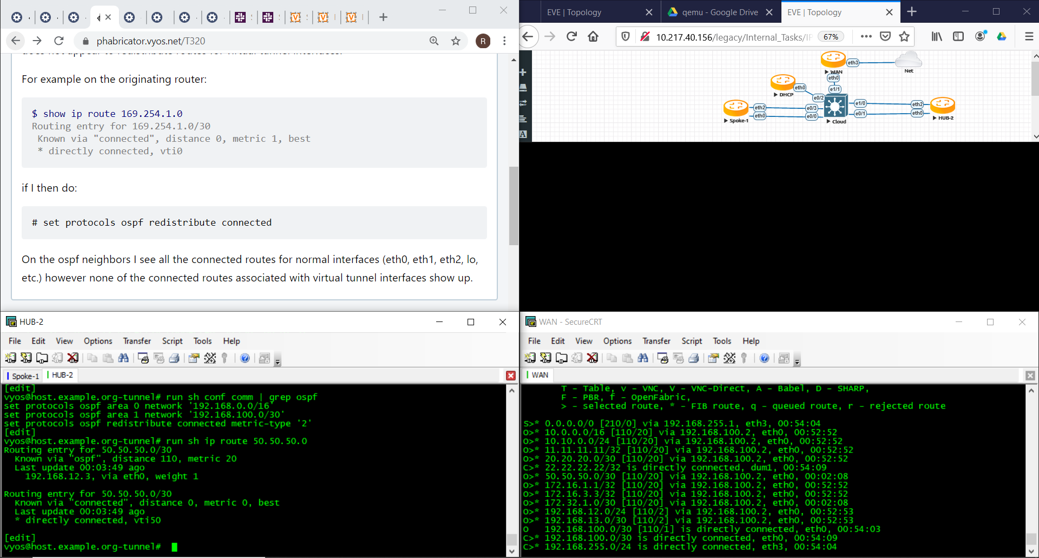Open Help icon in WAN SecureCRT toolbar
Screen dimensions: 1039x558
[764, 358]
